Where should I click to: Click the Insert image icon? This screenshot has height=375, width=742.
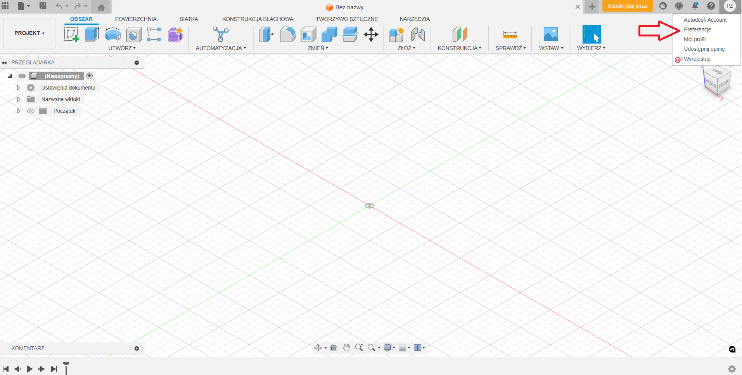click(x=550, y=35)
